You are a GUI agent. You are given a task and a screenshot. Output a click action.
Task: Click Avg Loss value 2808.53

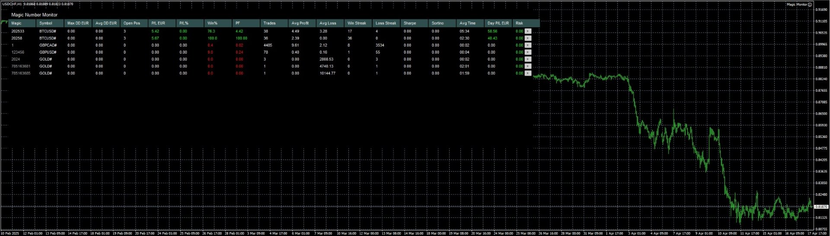[x=326, y=59]
